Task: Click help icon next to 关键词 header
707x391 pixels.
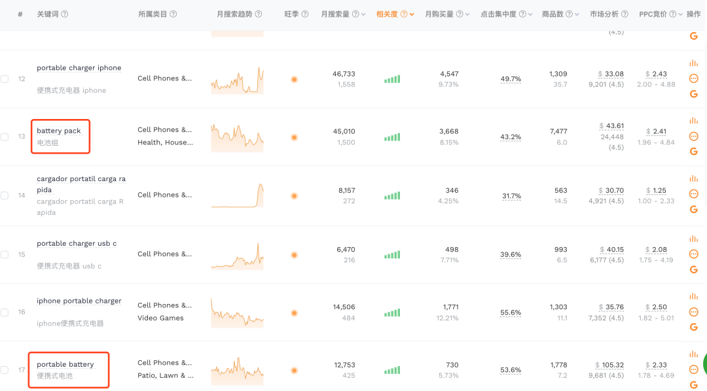Action: pyautogui.click(x=65, y=14)
